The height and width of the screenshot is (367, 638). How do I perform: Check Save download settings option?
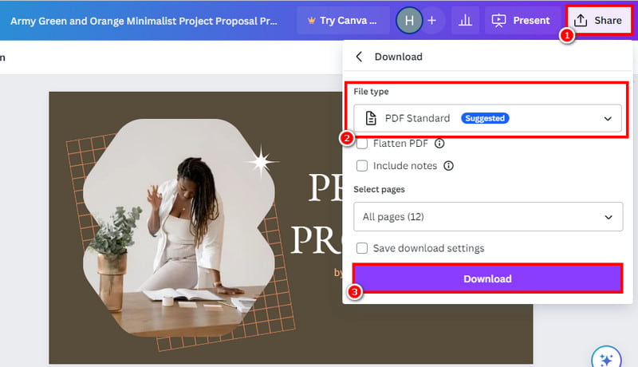coord(362,248)
